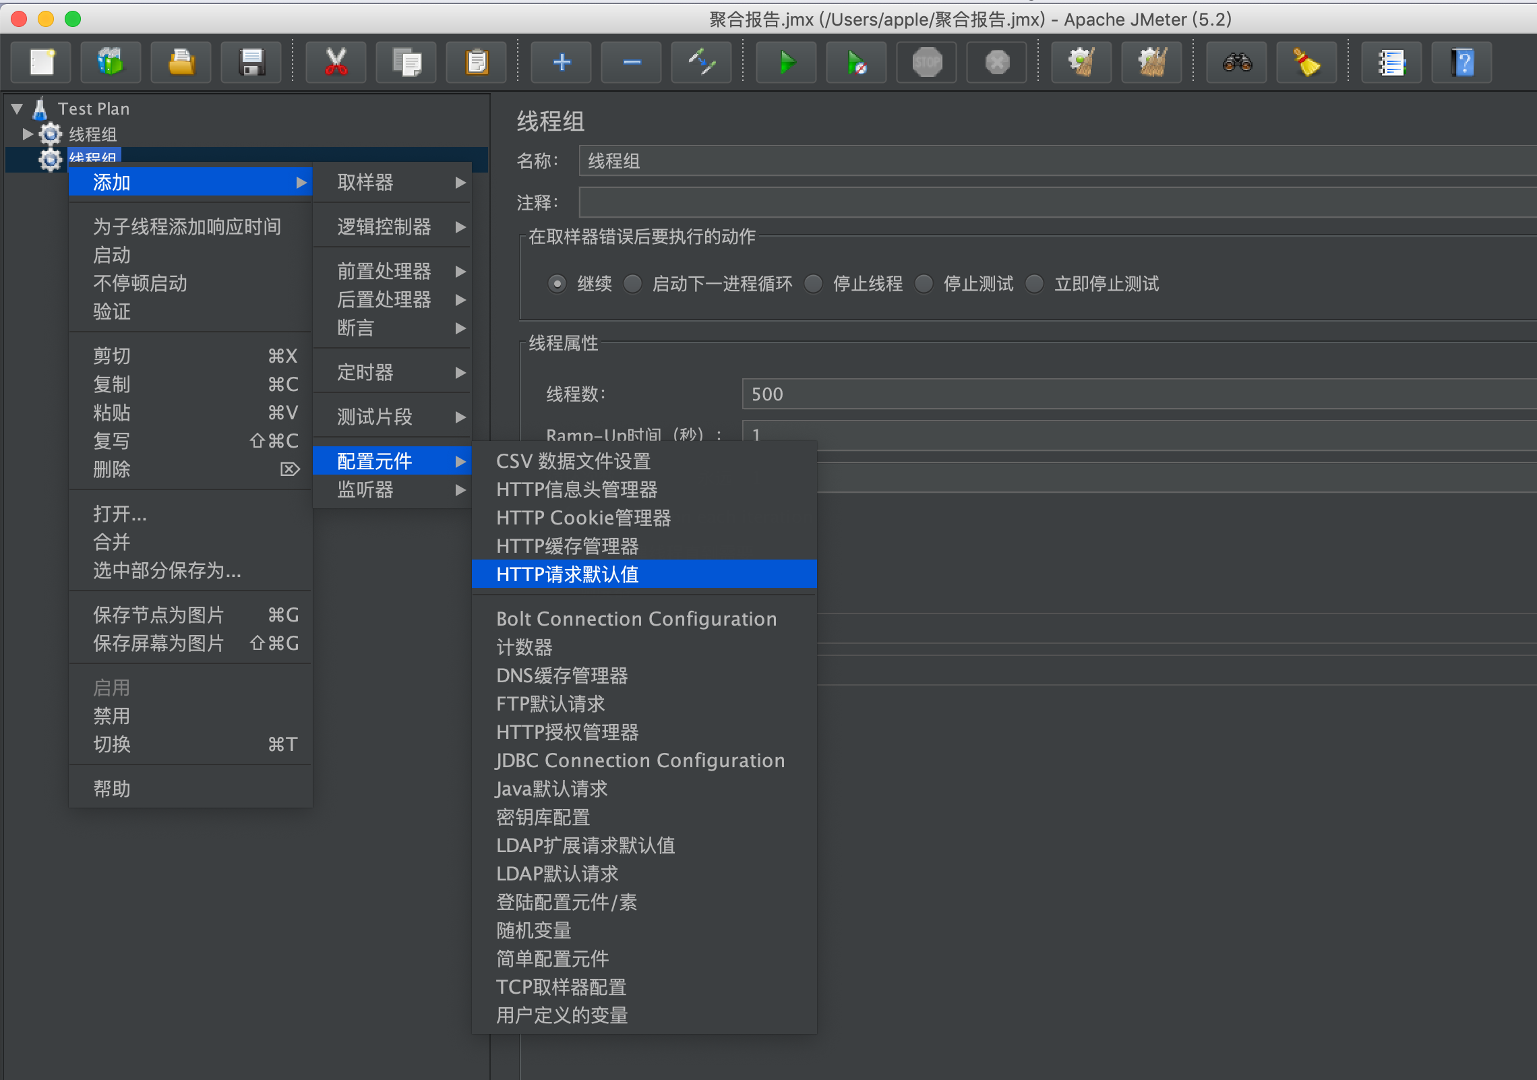
Task: Choose HTTP Cookie管理器 menu item
Action: [x=644, y=518]
